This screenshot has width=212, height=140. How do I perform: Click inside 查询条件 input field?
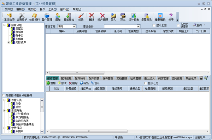point(120,27)
